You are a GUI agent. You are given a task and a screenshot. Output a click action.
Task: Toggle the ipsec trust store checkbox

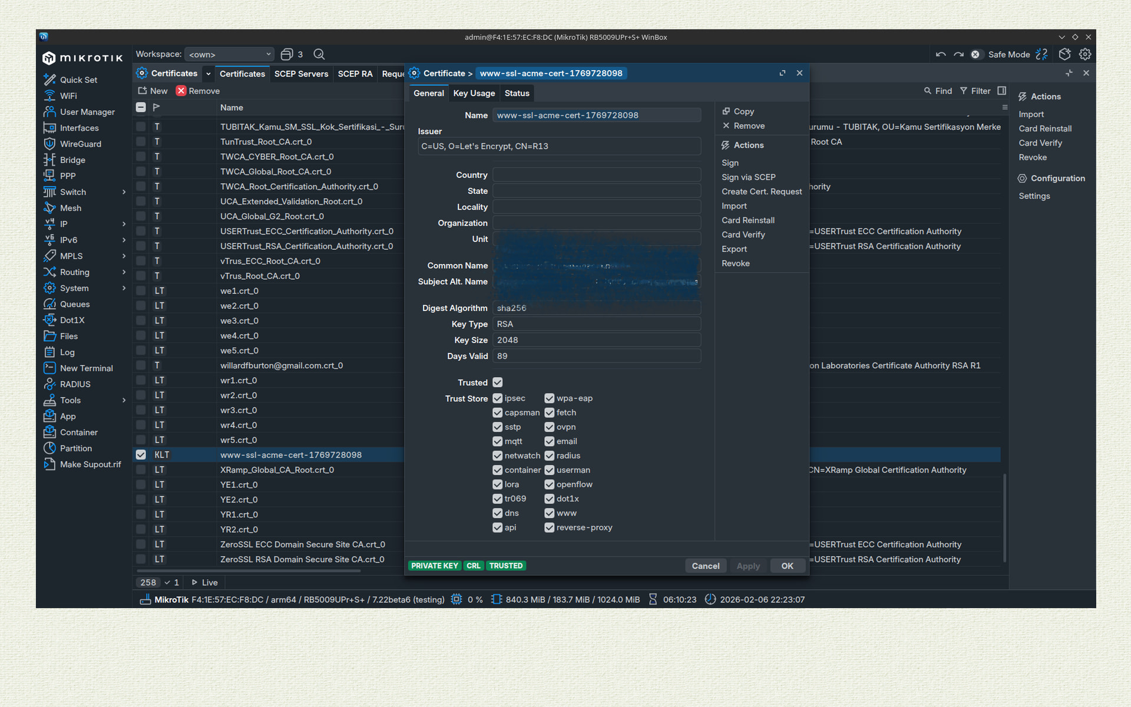tap(498, 398)
